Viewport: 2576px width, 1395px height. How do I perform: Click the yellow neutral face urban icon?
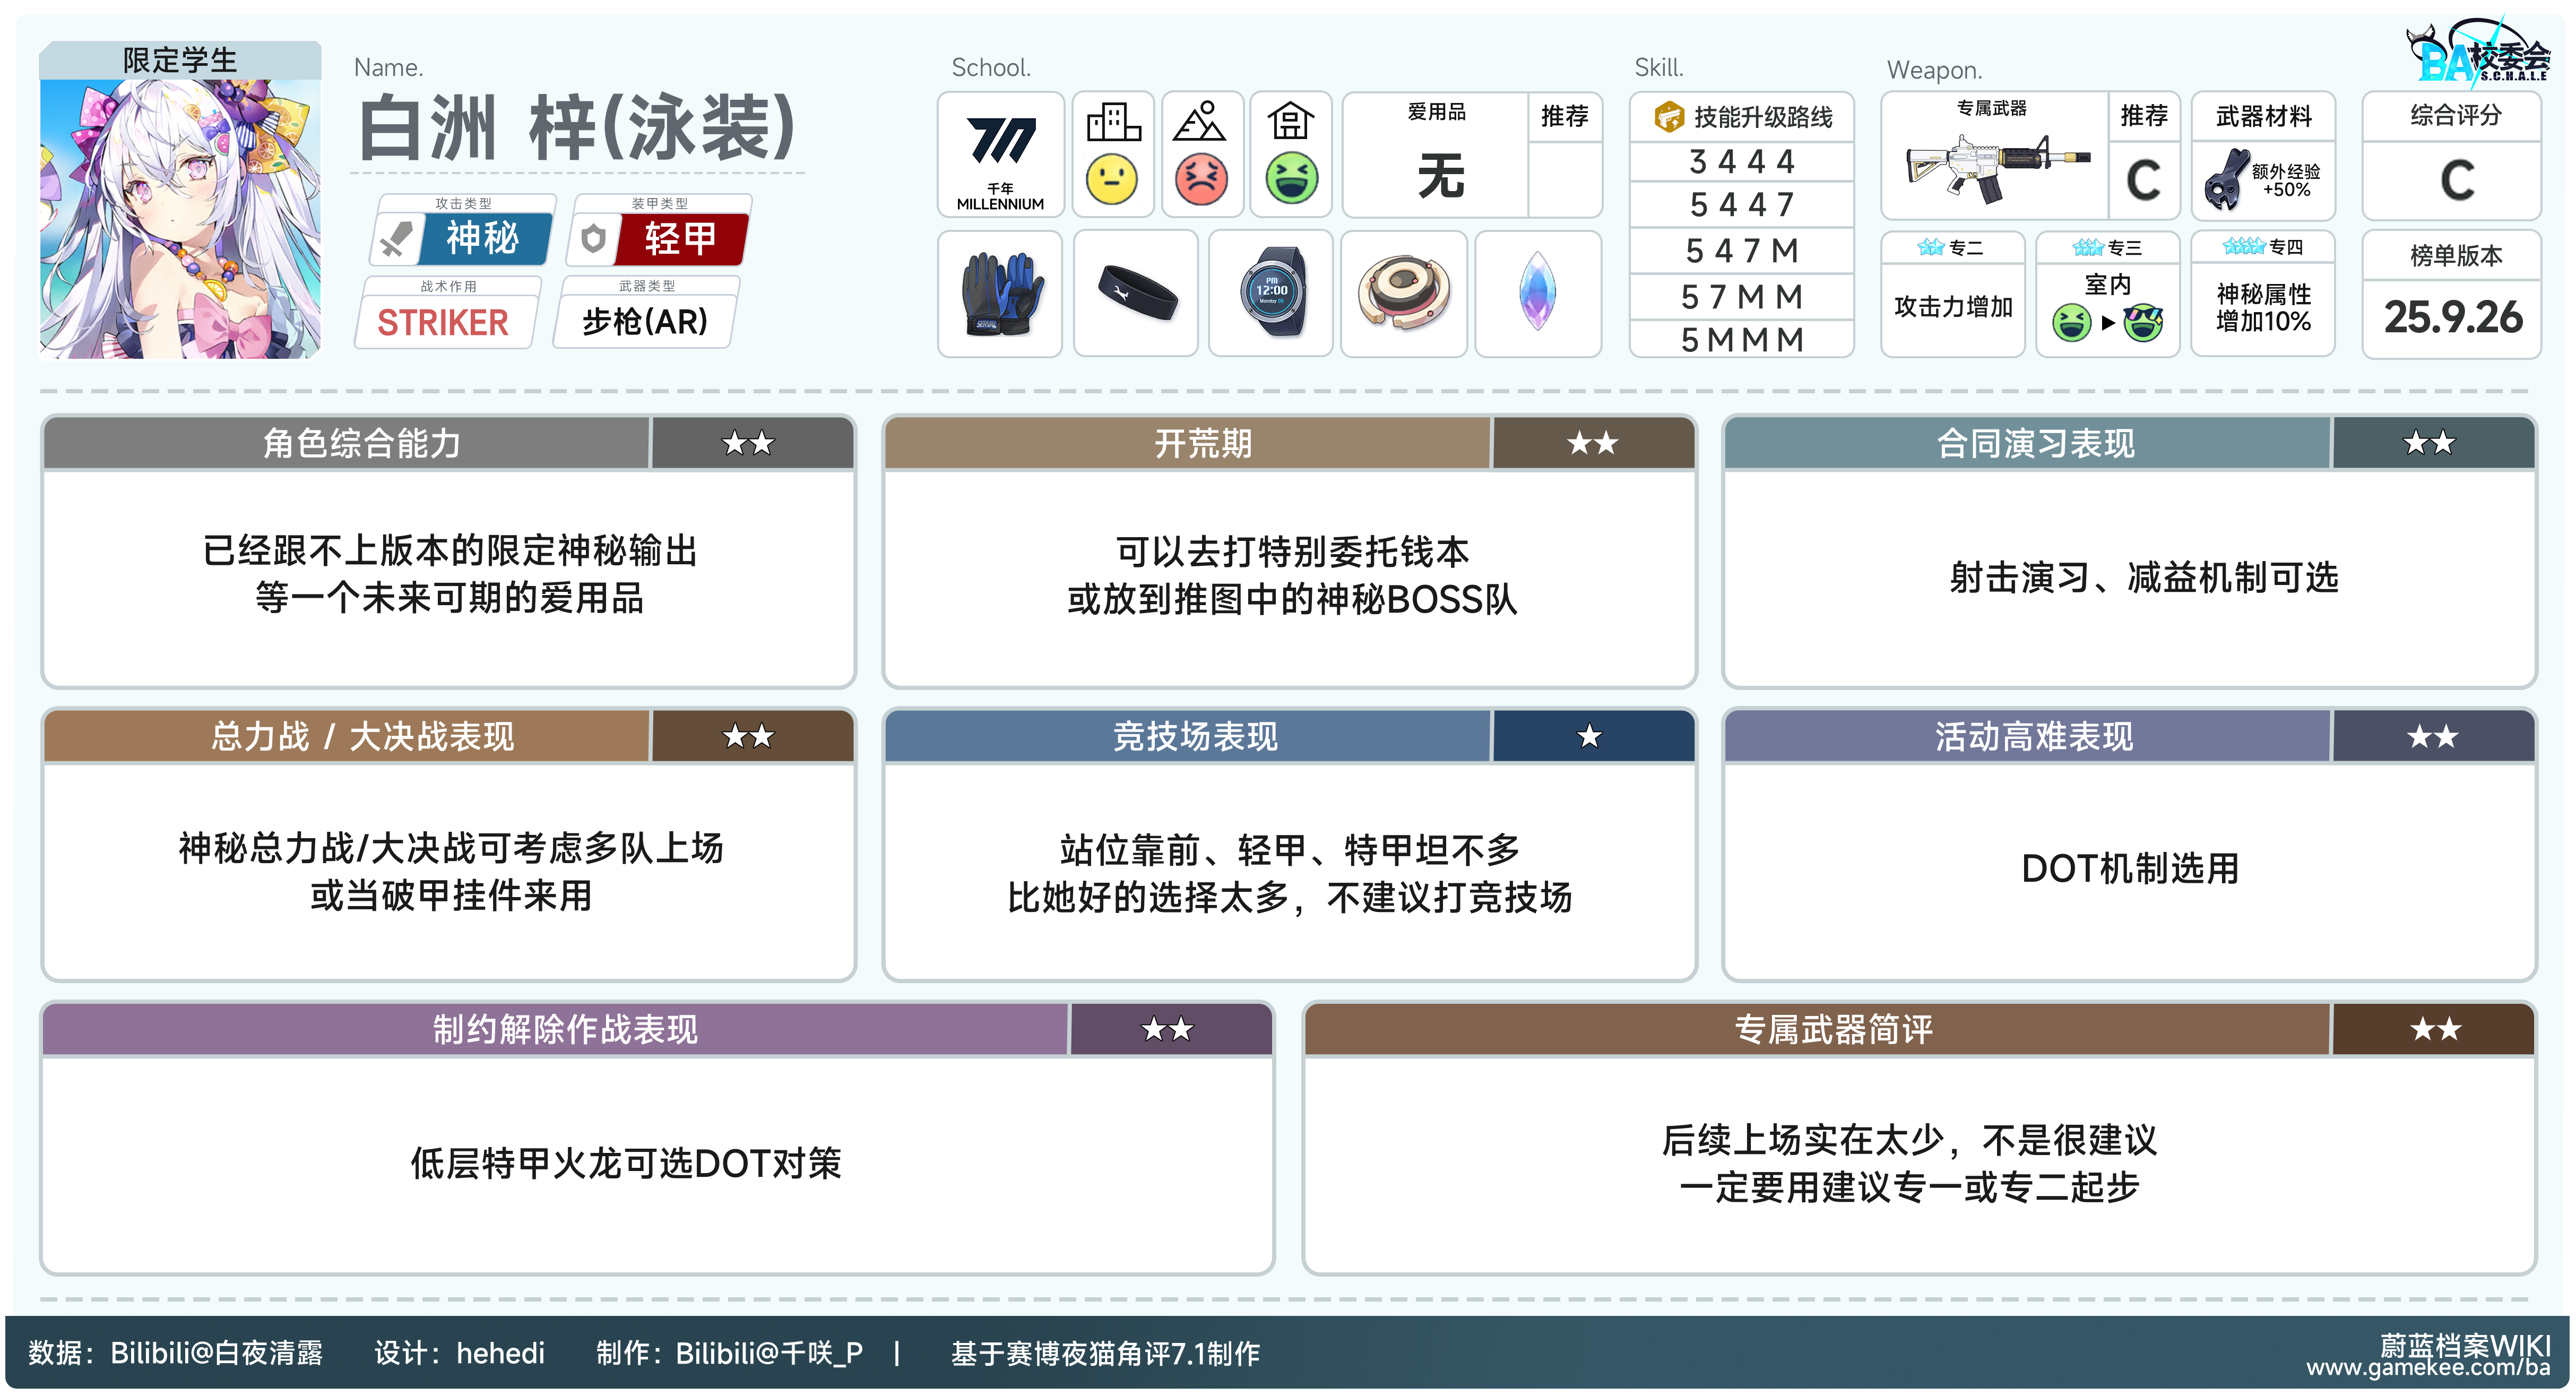[x=1112, y=180]
